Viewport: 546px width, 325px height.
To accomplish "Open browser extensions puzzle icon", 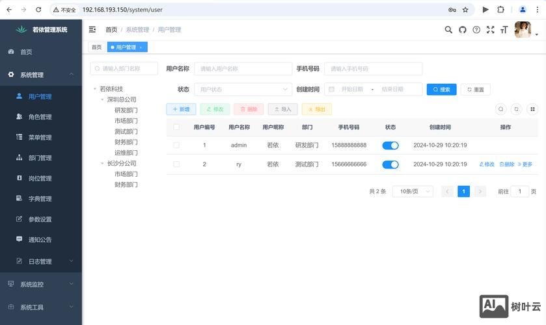I will tap(500, 10).
